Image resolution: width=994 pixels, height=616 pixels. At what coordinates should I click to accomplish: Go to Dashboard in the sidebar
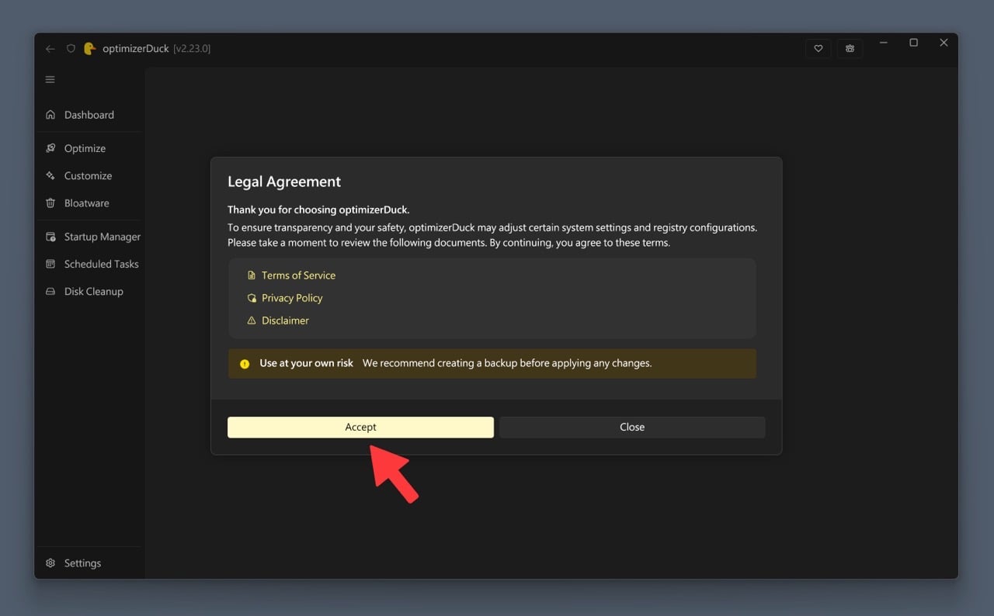coord(89,115)
